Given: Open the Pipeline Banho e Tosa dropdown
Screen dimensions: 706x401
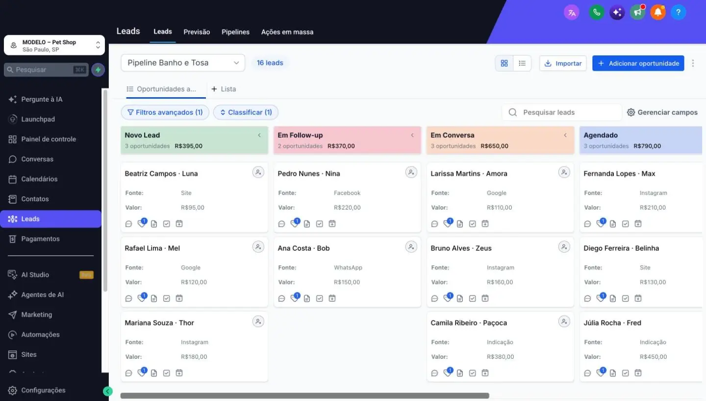Looking at the screenshot, I should [183, 63].
